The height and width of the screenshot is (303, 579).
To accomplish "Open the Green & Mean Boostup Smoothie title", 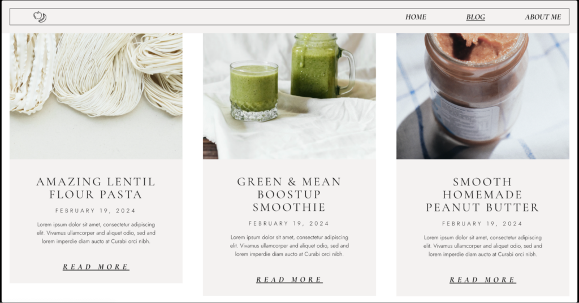I will click(289, 194).
